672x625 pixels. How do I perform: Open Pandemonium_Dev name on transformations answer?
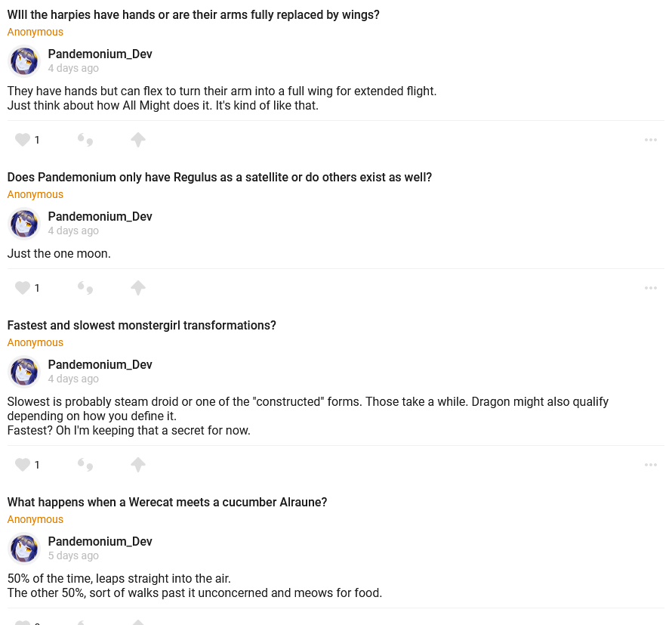100,365
